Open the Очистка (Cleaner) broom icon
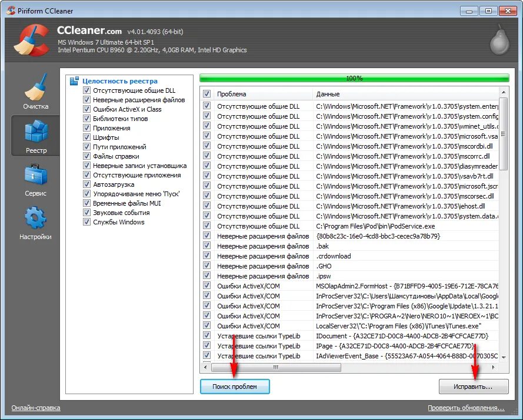Image resolution: width=523 pixels, height=420 pixels. [36, 88]
